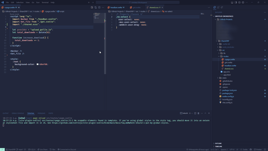Expand the node_modules folder
Screen dimensions: 268x151
[x=228, y=47]
